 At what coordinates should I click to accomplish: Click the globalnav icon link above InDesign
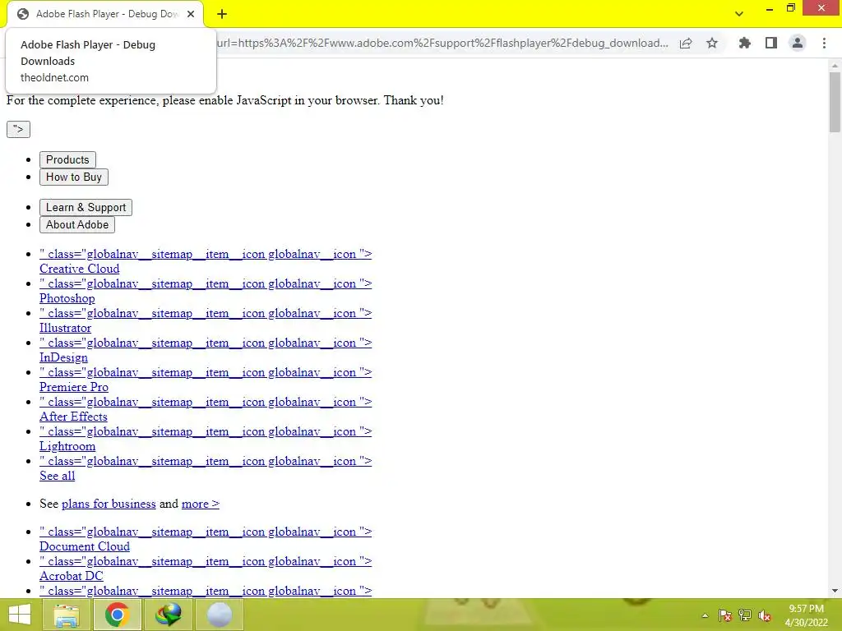(205, 343)
